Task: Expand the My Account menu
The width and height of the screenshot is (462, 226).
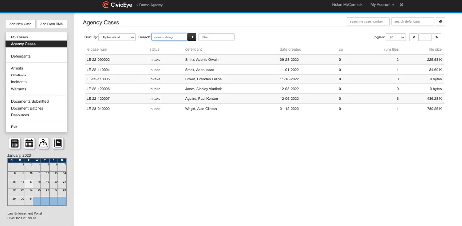Action: tap(382, 5)
